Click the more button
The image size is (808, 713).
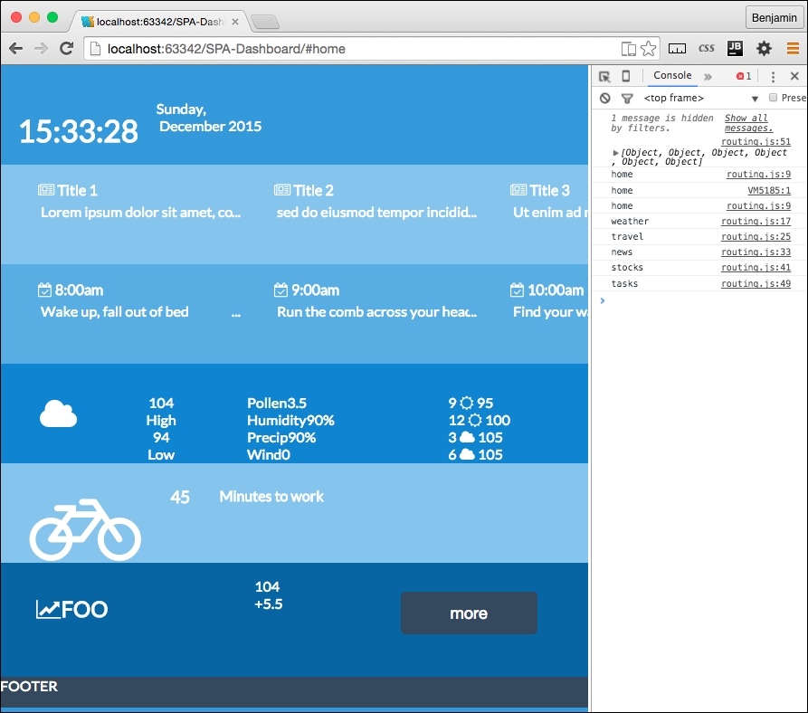pos(469,613)
